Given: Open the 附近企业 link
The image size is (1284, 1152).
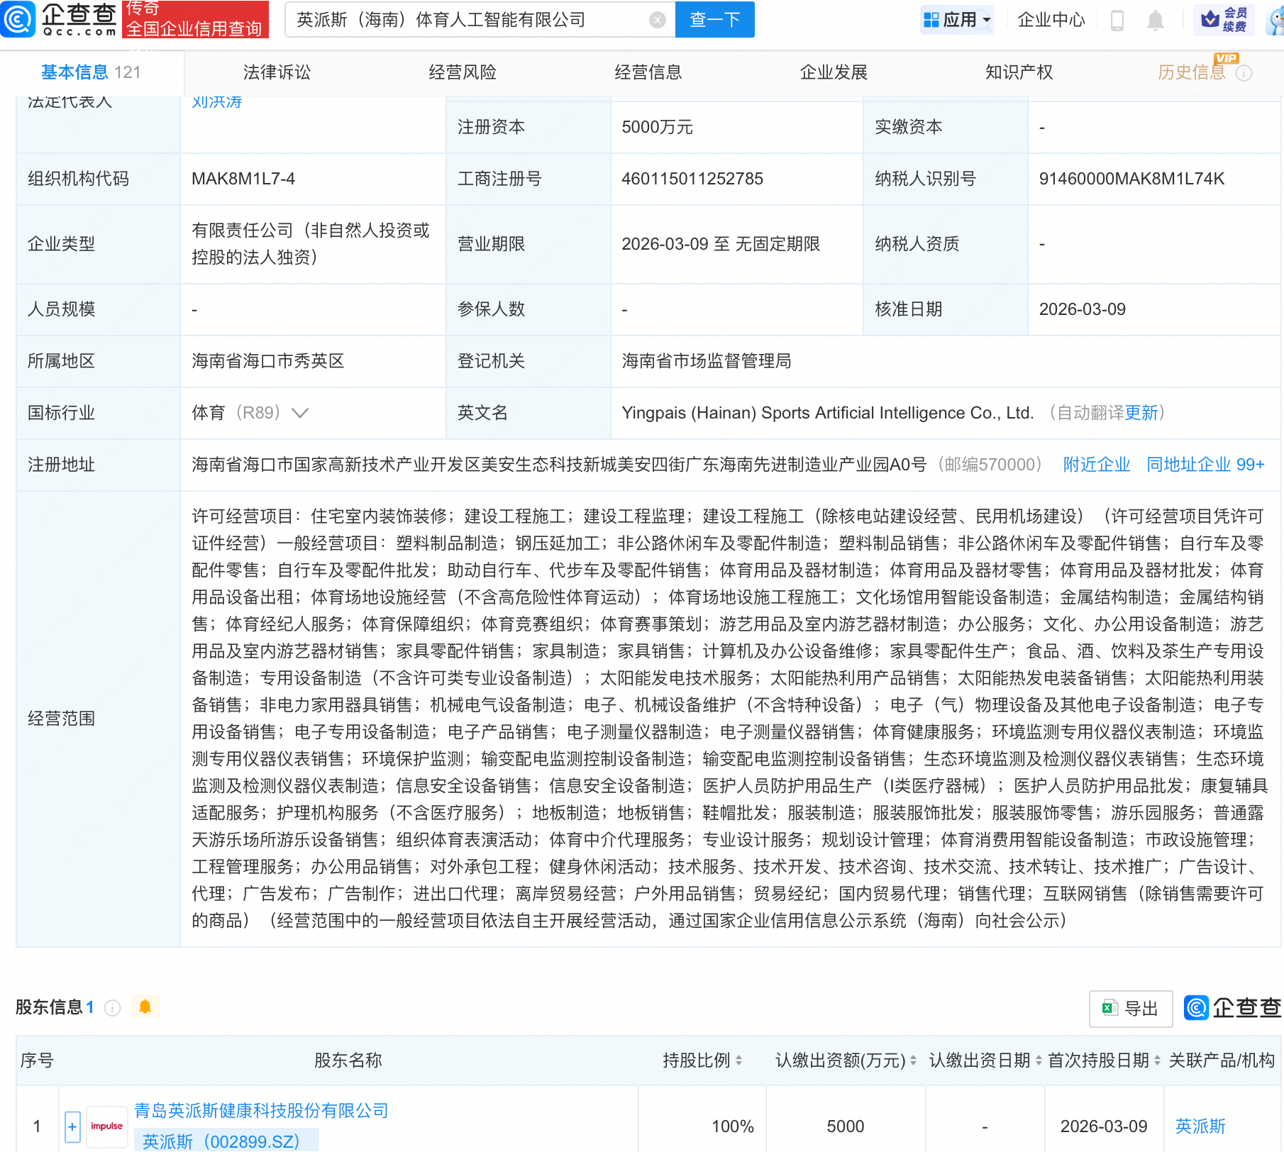Looking at the screenshot, I should [x=1097, y=465].
